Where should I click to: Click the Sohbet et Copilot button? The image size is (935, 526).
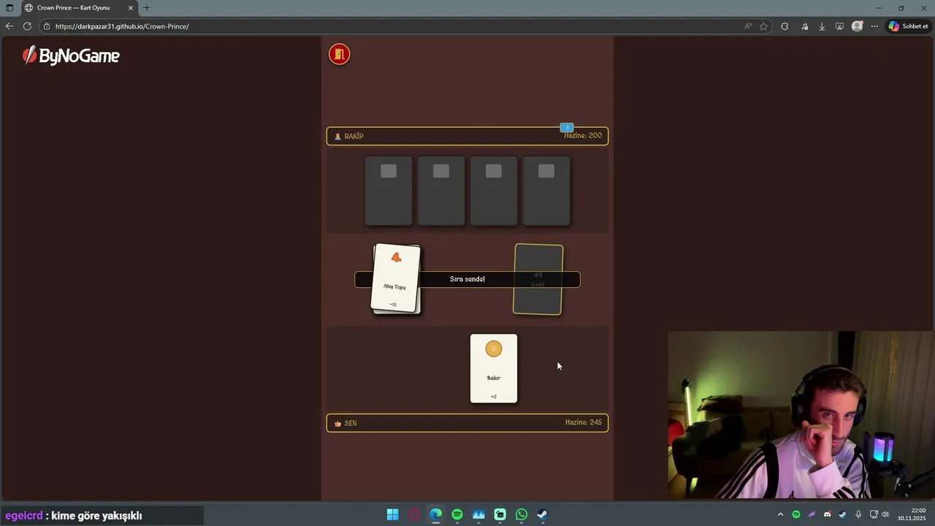point(908,26)
